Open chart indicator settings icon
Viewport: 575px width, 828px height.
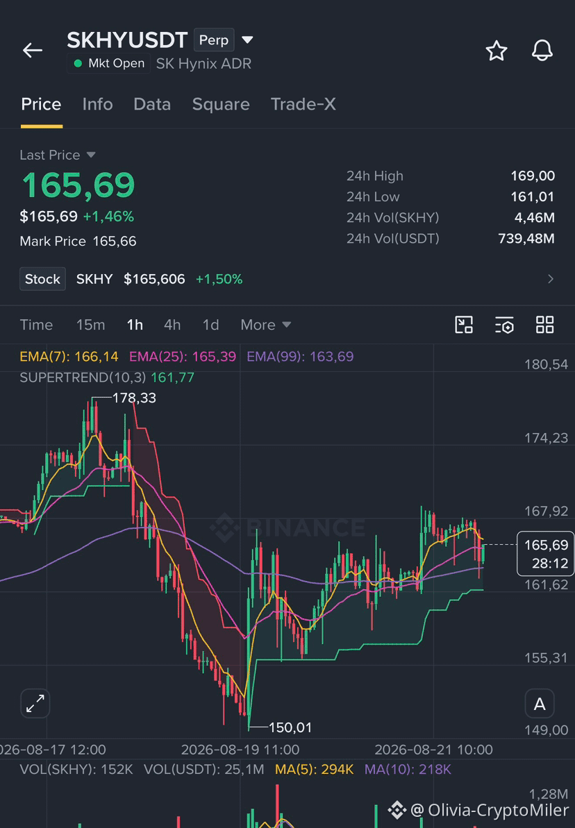pyautogui.click(x=504, y=325)
